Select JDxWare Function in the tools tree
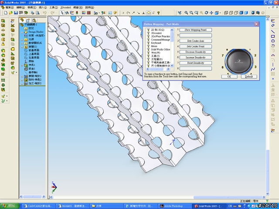 (160, 36)
